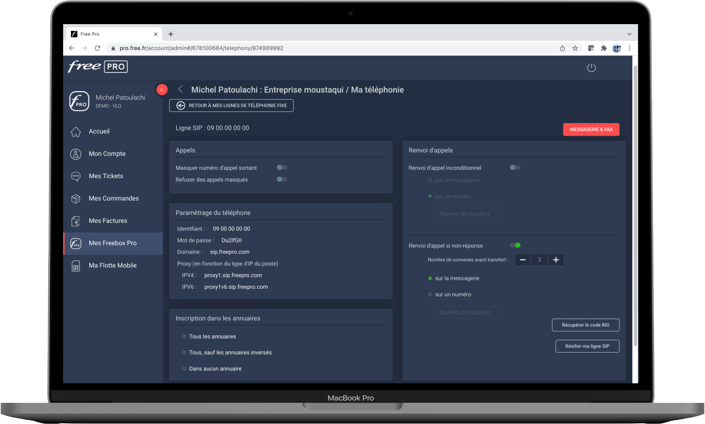Screen dimensions: 705x424
Task: Bookmark page with browser star icon
Action: (575, 48)
